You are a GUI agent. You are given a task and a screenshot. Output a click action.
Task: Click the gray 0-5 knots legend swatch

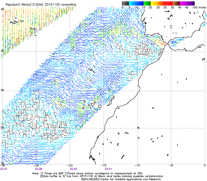[125, 3]
